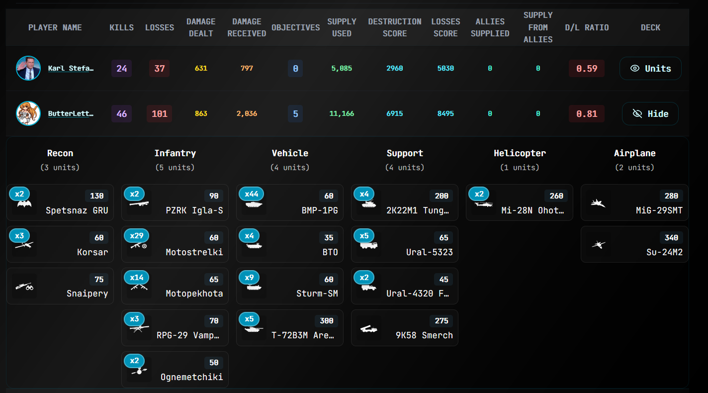
Task: Click the x29 count badge on Motostrelki
Action: (x=137, y=235)
